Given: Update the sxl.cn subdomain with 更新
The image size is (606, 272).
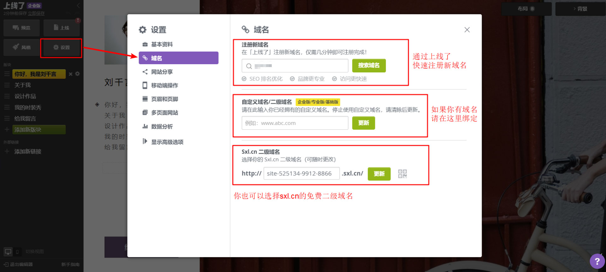Looking at the screenshot, I should click(x=379, y=174).
